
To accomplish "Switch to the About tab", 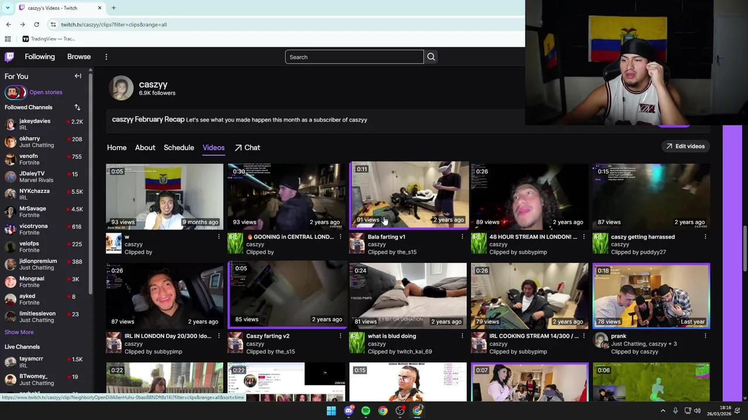I will (145, 148).
